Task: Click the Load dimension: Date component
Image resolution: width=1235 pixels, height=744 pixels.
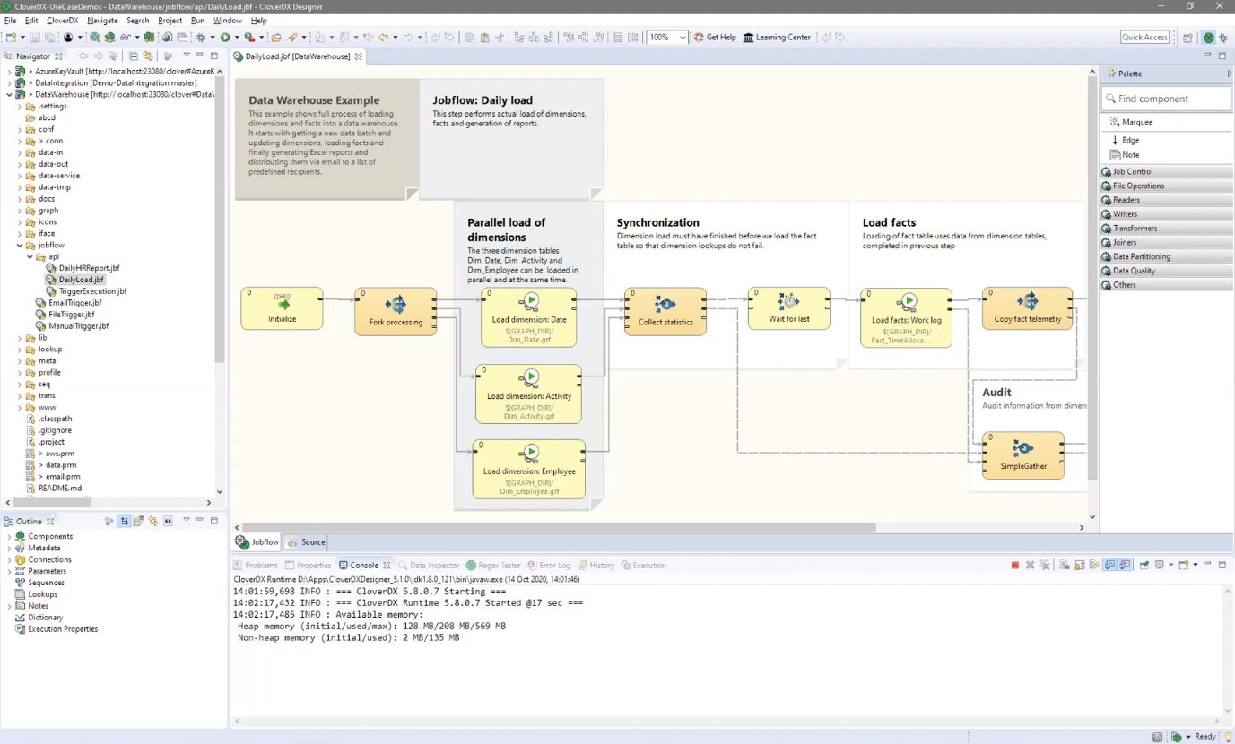Action: click(x=529, y=317)
